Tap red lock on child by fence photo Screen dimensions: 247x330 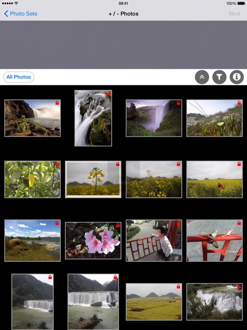point(179,223)
